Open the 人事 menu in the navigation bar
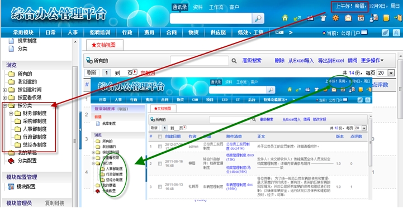The height and width of the screenshot is (209, 403). tap(73, 32)
